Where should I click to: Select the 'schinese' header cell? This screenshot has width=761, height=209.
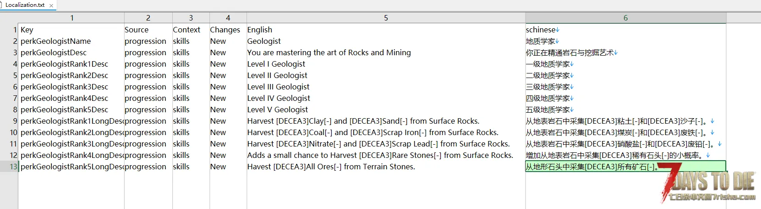click(541, 30)
